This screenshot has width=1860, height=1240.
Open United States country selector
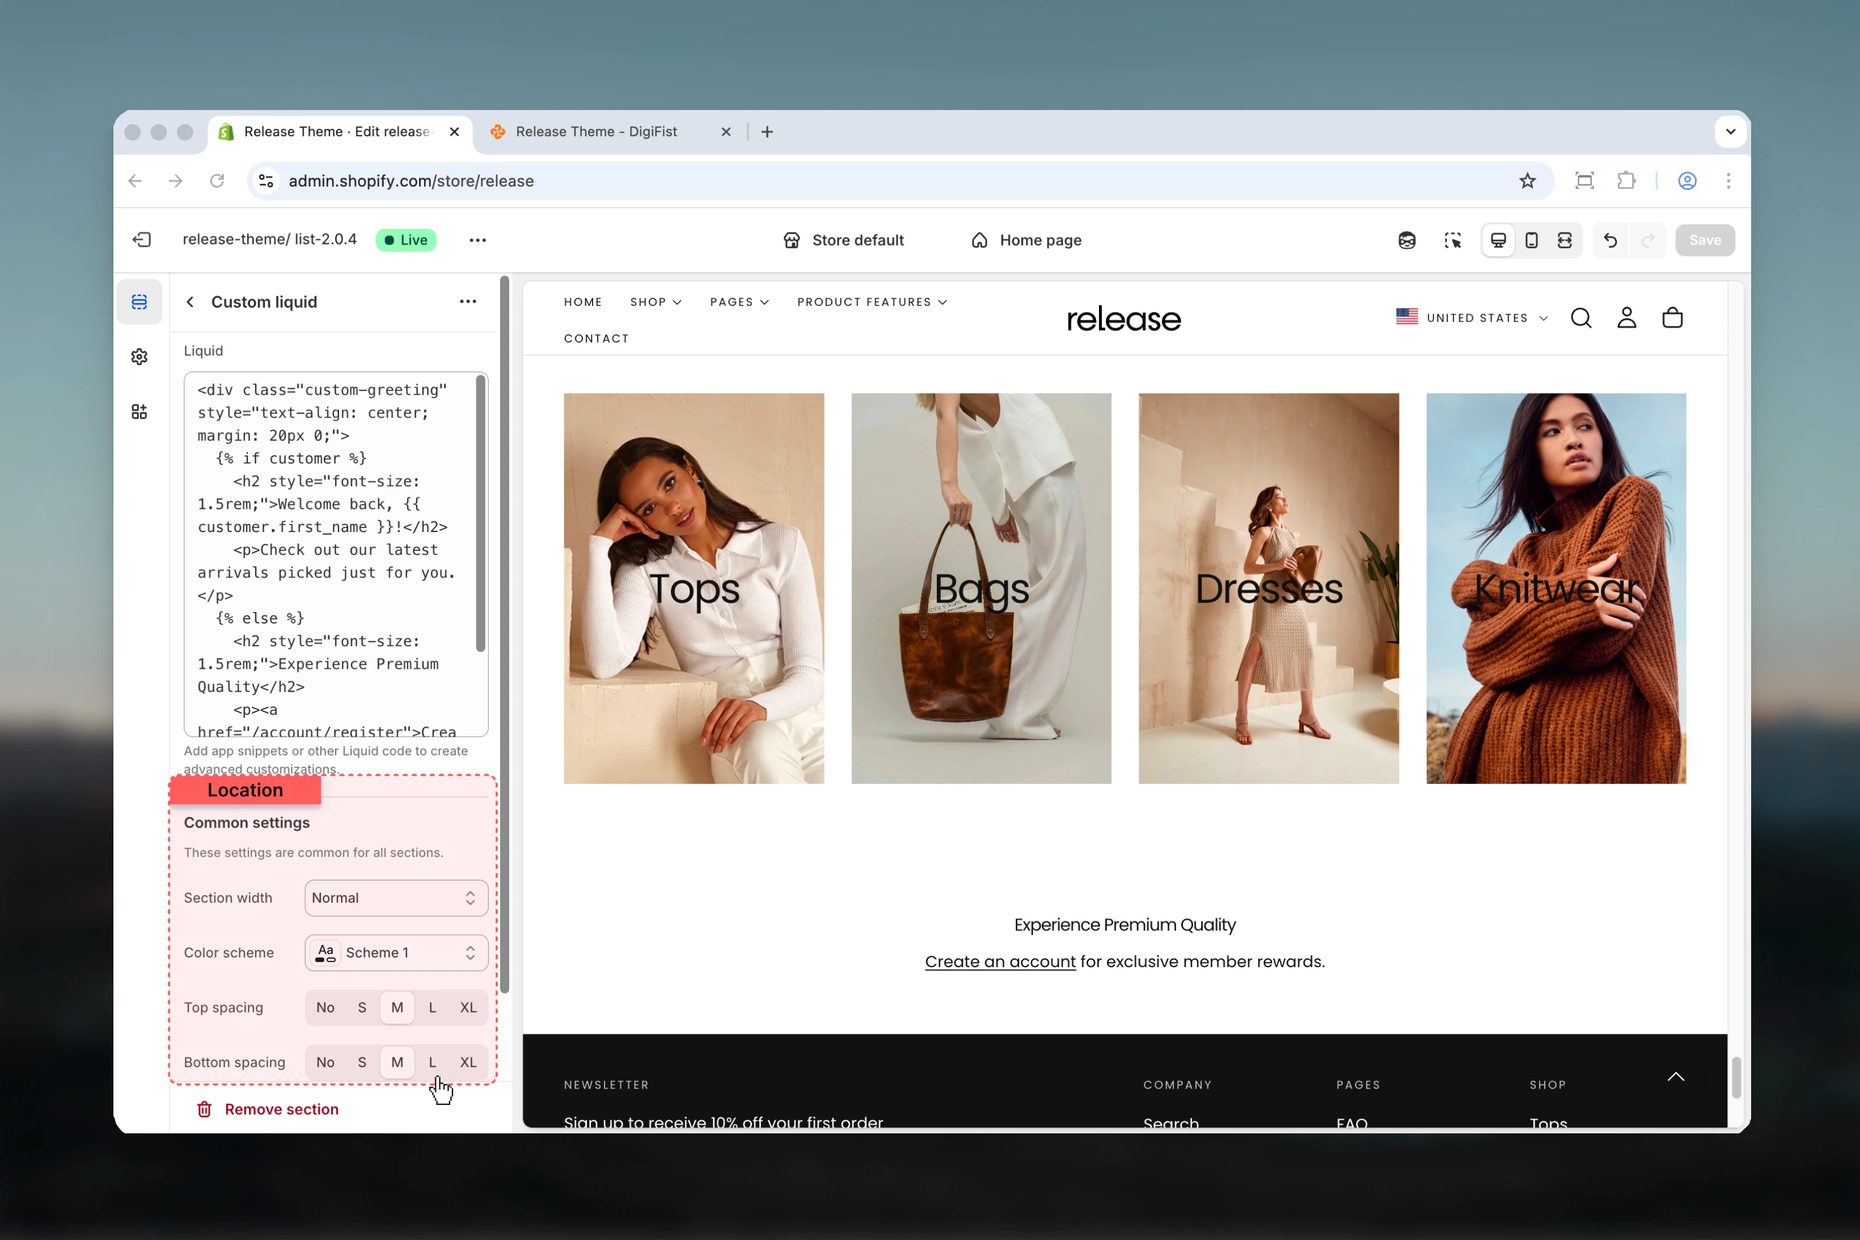[x=1471, y=318]
